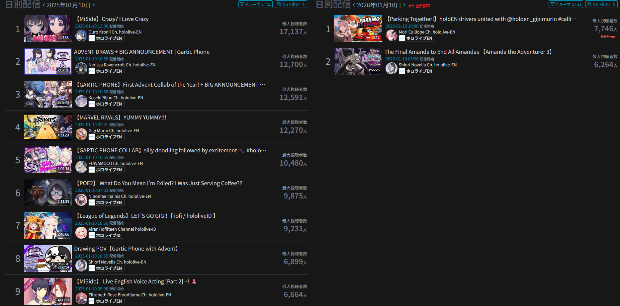Viewport: 620px width, 306px height.
Task: Click the 2026-01-10 05:56 start time
Action: [402, 59]
